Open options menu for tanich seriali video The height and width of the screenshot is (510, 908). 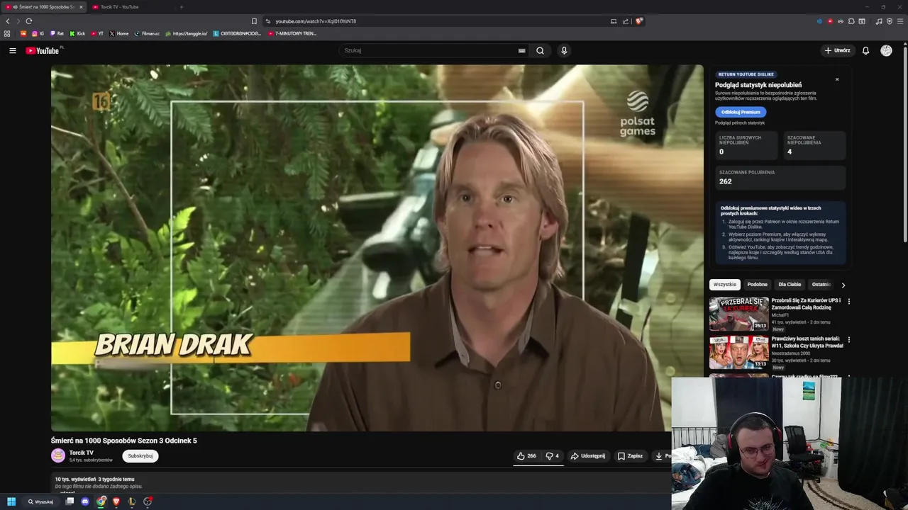coord(848,340)
